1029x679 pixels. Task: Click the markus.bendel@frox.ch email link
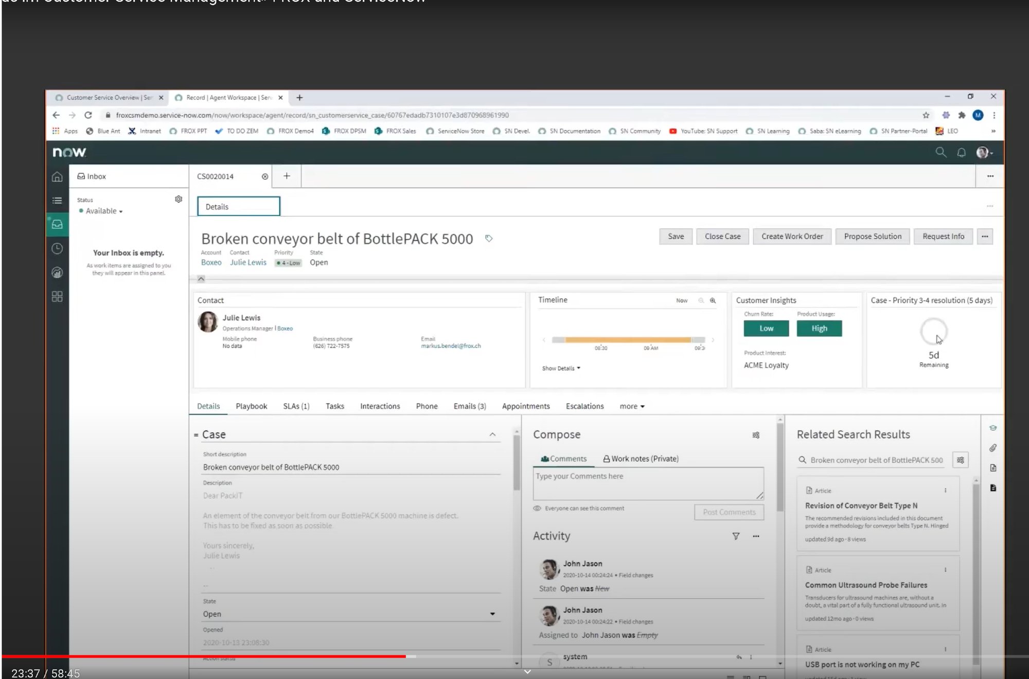(451, 346)
